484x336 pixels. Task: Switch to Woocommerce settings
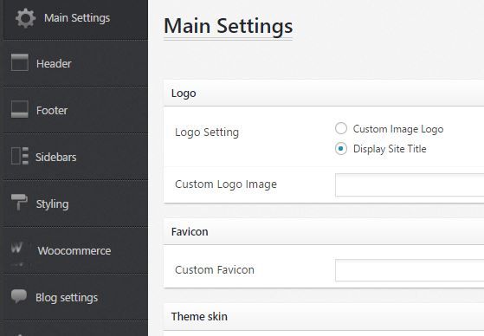pyautogui.click(x=74, y=250)
